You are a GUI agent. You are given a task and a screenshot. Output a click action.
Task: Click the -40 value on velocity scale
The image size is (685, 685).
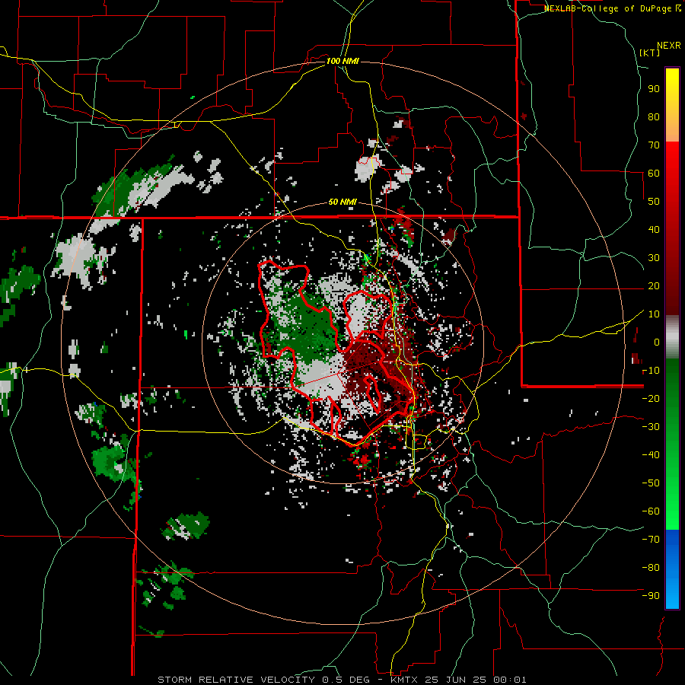[651, 455]
